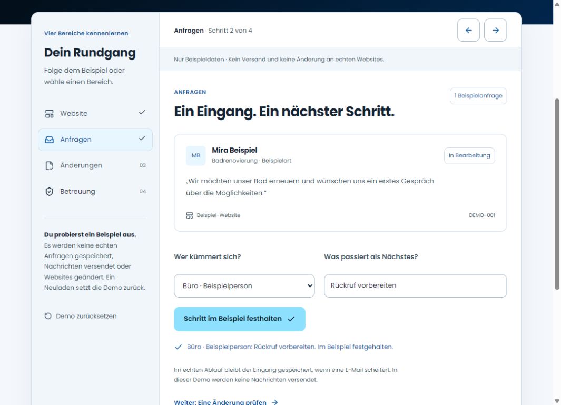The height and width of the screenshot is (405, 561).
Task: Click the Anfragen · Schritt 2 von 4 breadcrumb
Action: [213, 31]
